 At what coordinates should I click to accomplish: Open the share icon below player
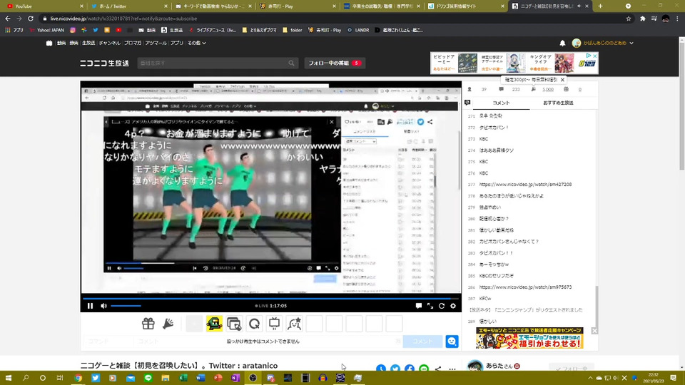coord(438,369)
